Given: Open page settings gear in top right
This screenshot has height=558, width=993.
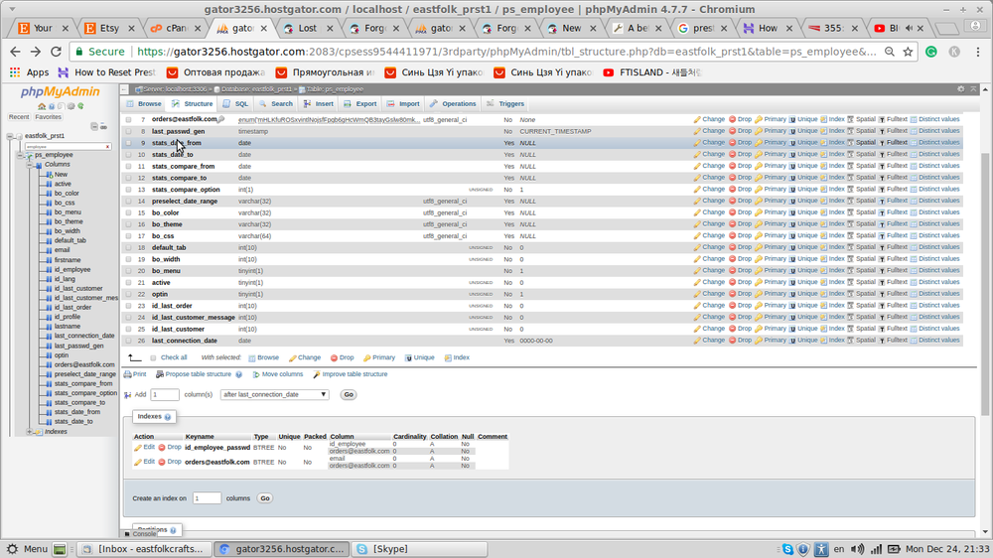Looking at the screenshot, I should point(960,89).
